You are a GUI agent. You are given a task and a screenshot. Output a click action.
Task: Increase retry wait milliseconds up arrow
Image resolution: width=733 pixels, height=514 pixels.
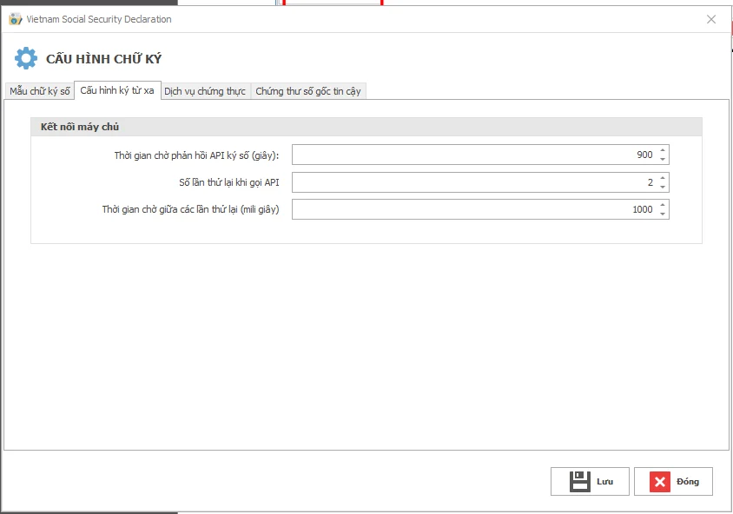(x=663, y=205)
